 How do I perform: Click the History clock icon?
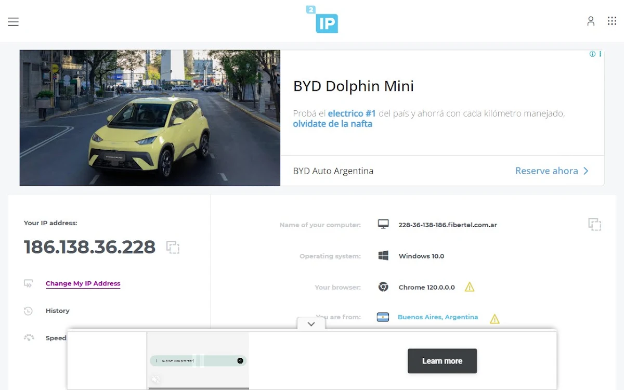29,311
